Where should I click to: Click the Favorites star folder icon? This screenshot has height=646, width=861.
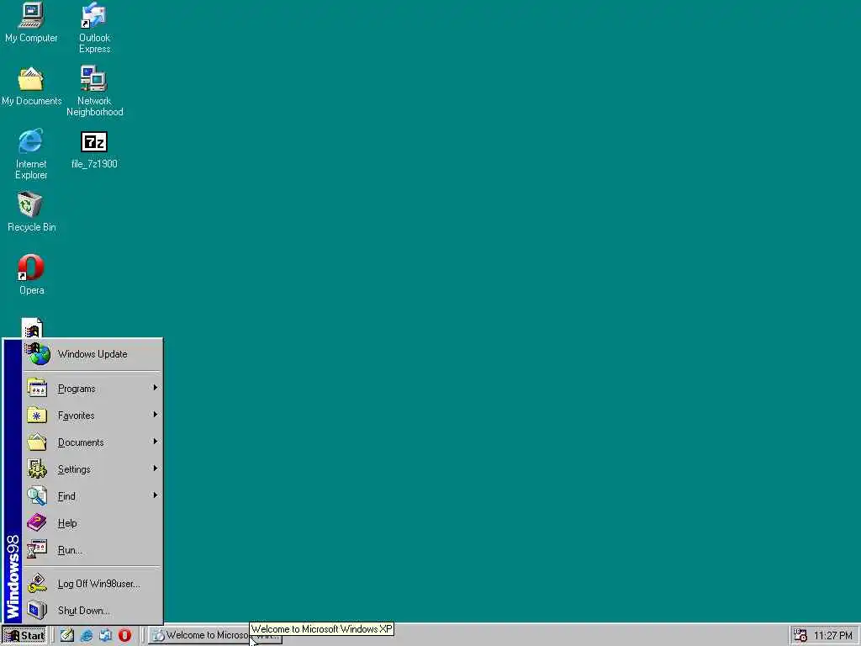point(37,415)
